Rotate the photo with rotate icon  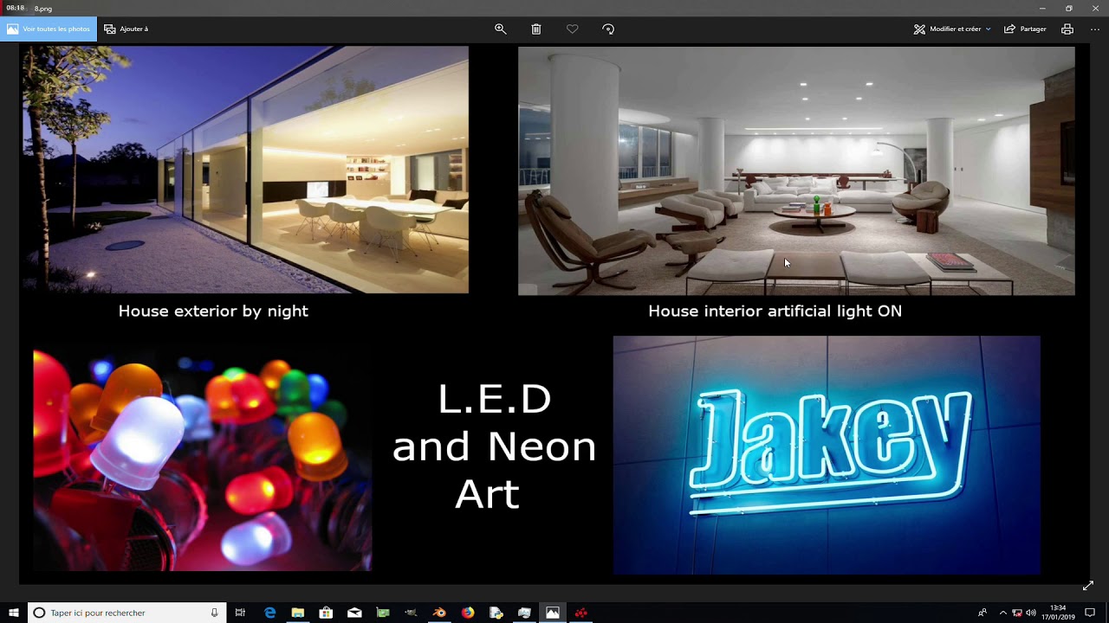click(608, 29)
